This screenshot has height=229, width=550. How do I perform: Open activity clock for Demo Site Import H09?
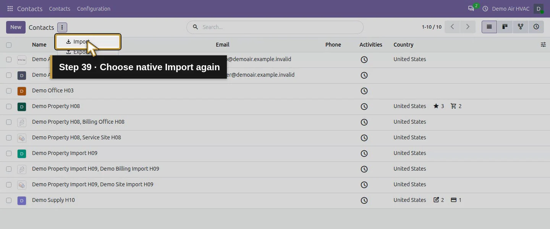364,185
